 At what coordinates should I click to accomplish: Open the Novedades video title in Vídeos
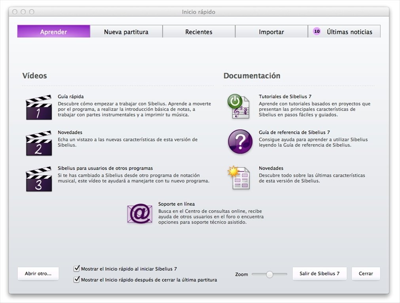tap(70, 132)
